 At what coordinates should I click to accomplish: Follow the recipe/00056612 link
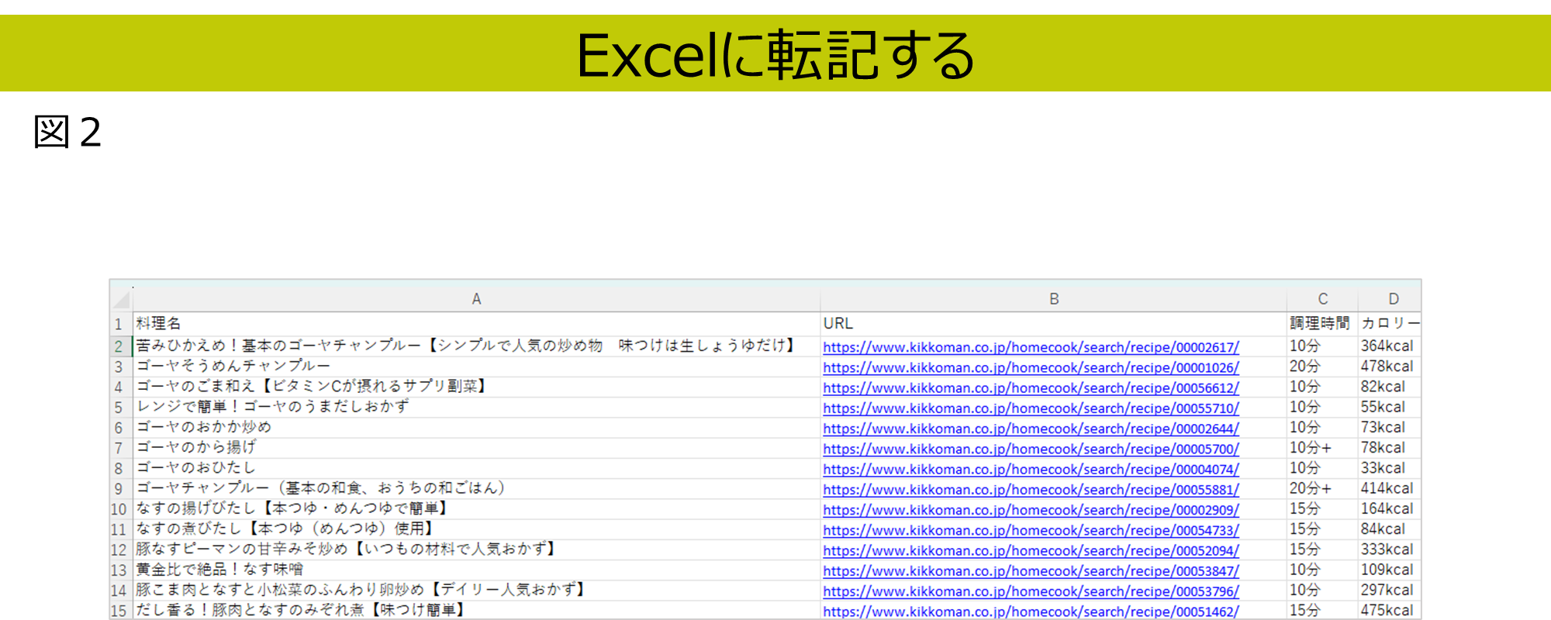pos(1031,387)
